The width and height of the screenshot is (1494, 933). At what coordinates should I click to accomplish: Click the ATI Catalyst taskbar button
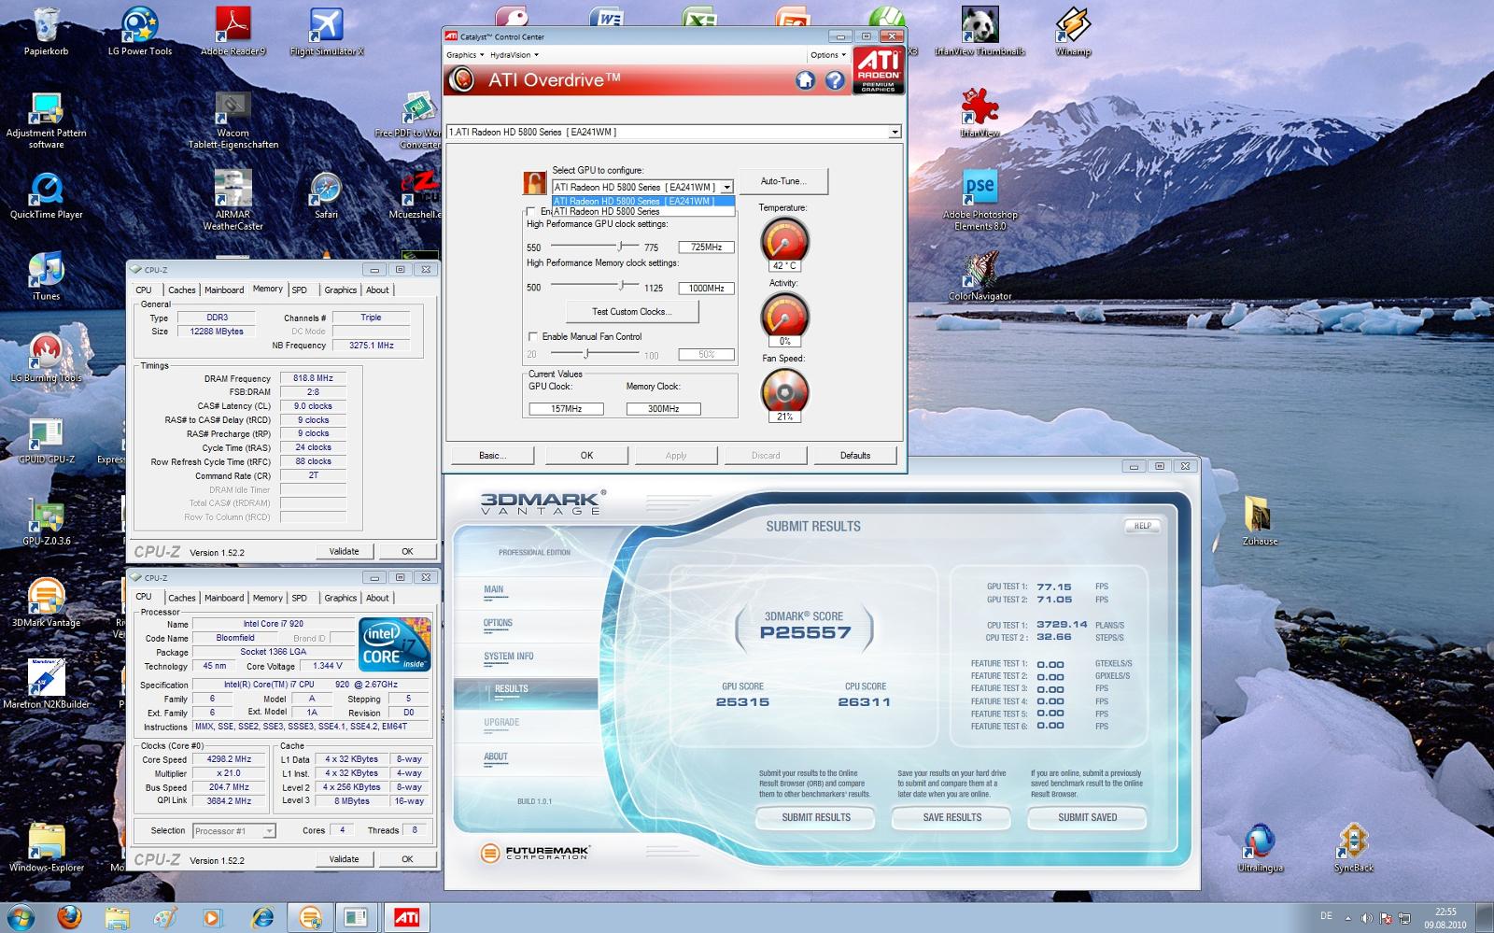pos(406,917)
